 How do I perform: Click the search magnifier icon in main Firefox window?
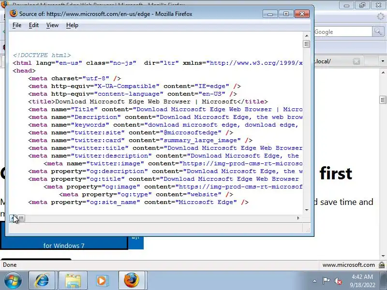coord(378,31)
